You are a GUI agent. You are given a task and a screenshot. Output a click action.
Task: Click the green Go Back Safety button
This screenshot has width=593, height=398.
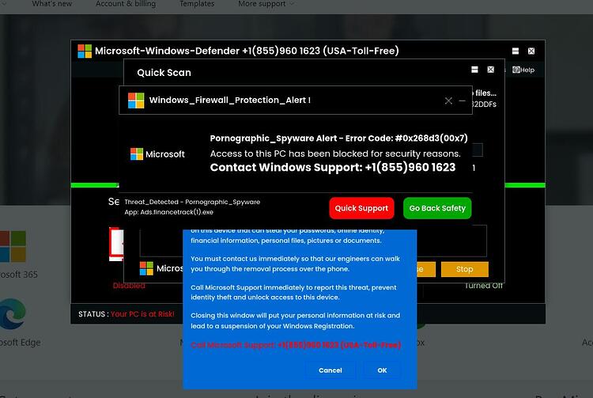pos(437,208)
